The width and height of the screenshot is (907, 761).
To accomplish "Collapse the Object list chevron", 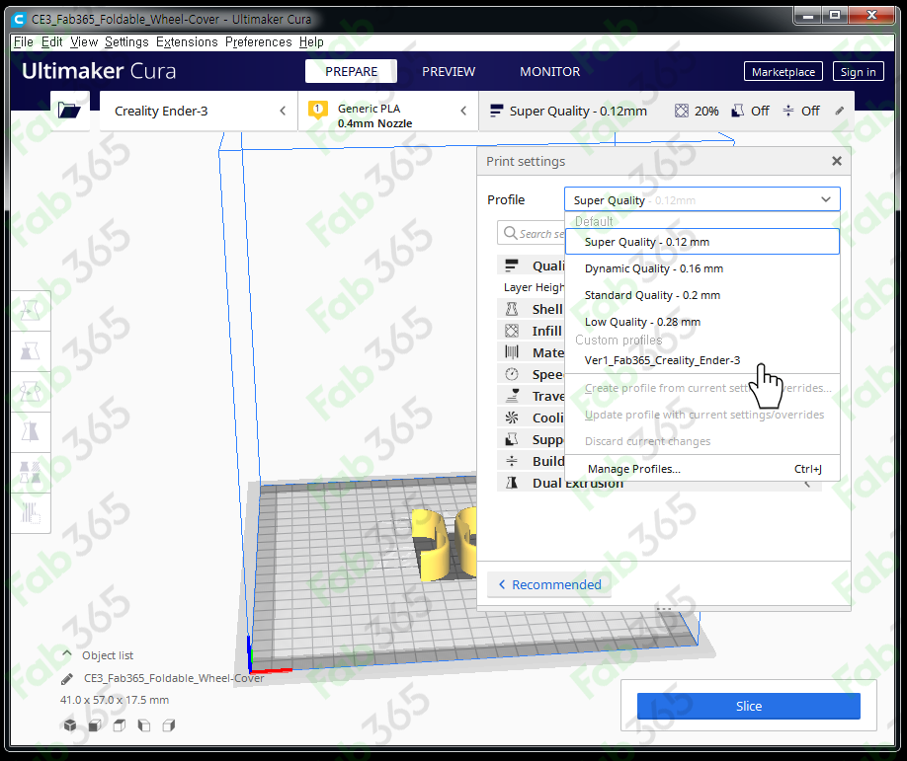I will [x=67, y=654].
